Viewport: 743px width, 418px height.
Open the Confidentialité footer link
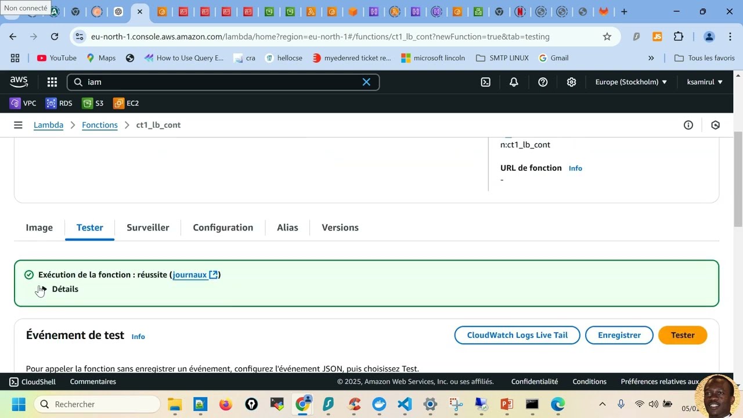pos(535,381)
